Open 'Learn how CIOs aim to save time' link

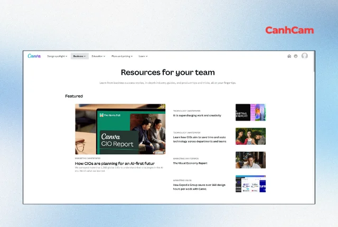pos(200,139)
